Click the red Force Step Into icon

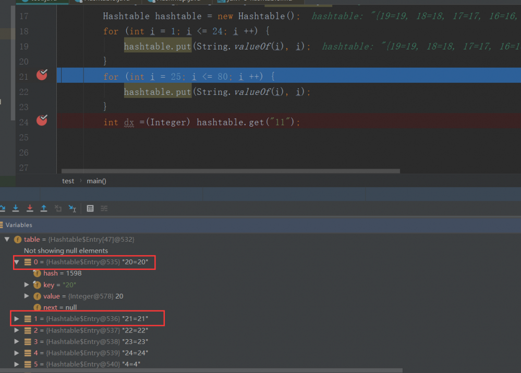(x=30, y=208)
